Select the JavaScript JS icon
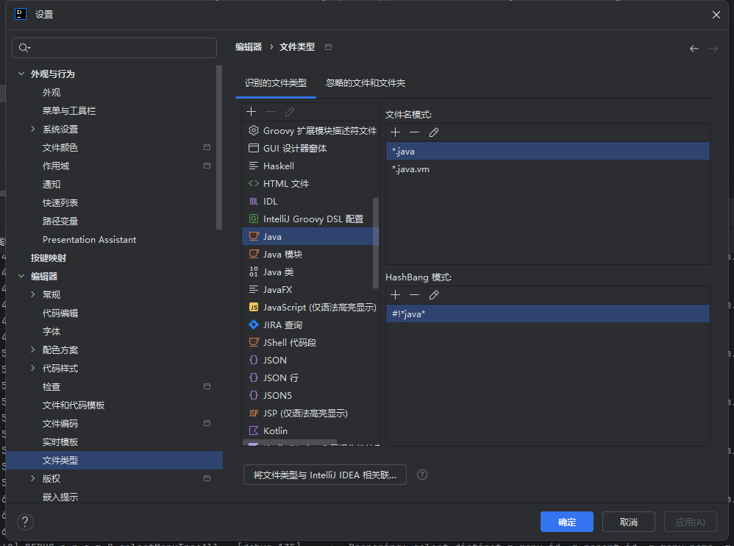Screen dimensions: 734x546 click(x=254, y=307)
